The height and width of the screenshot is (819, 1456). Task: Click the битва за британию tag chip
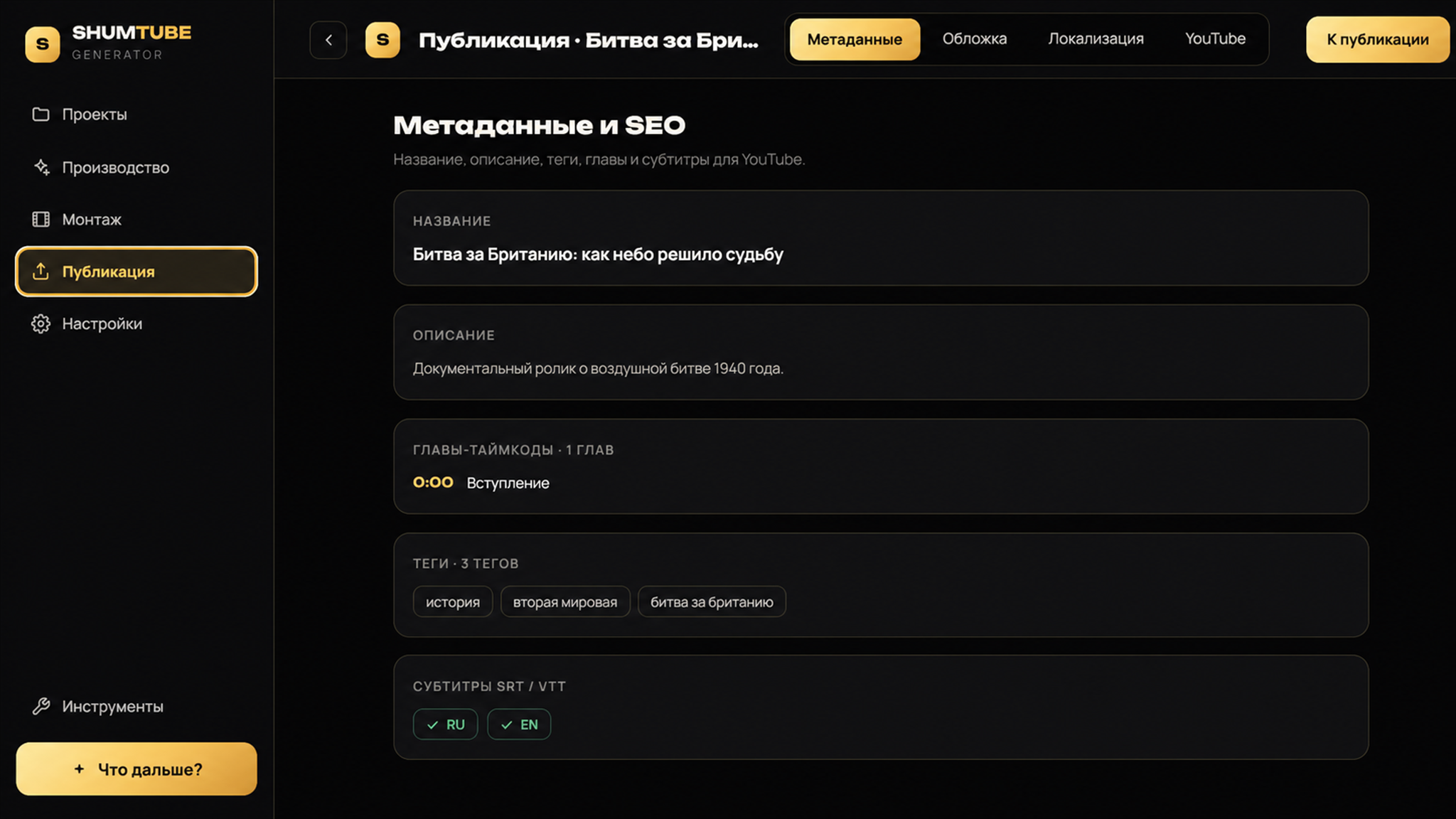pos(712,601)
